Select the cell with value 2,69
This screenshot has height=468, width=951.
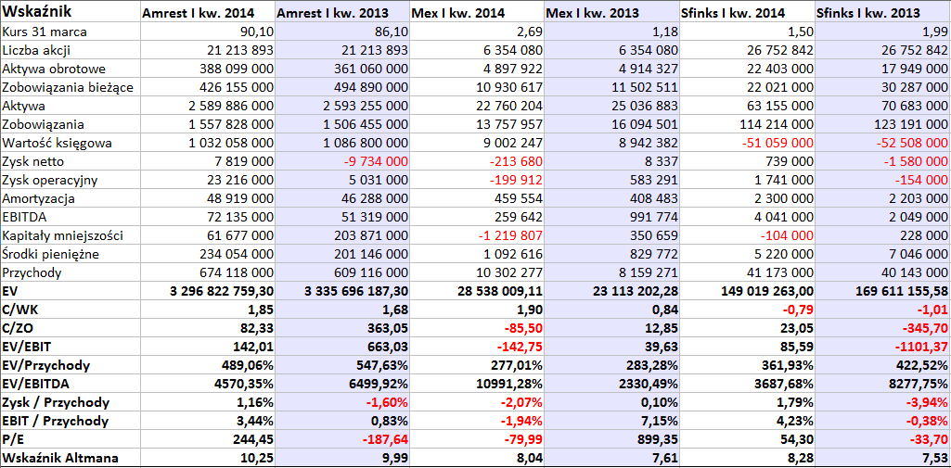477,32
